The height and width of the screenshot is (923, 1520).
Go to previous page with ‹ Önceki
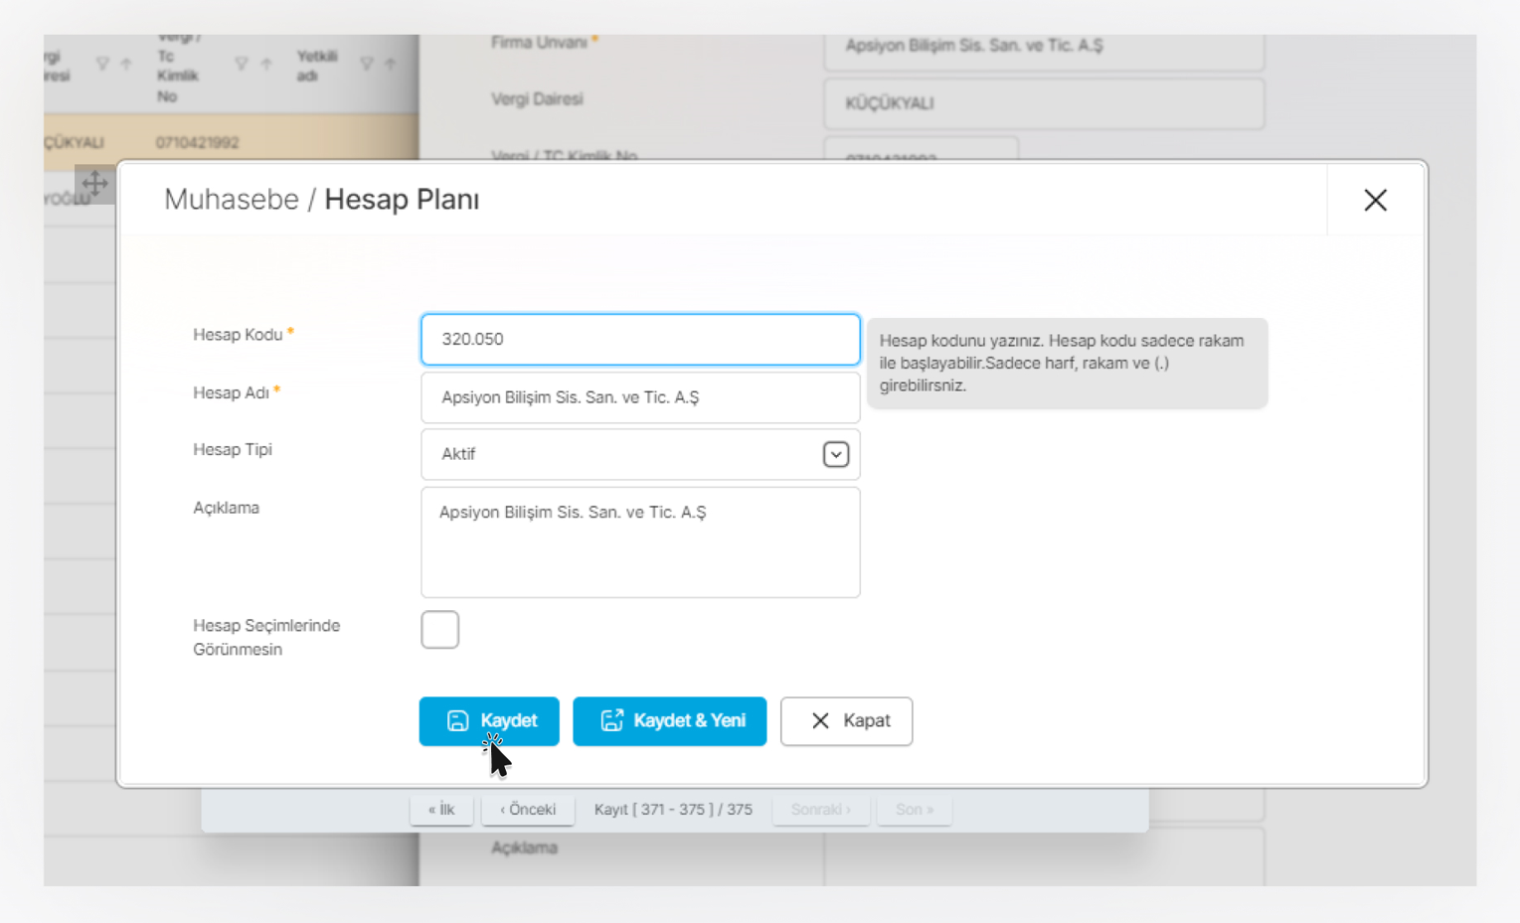(x=528, y=809)
